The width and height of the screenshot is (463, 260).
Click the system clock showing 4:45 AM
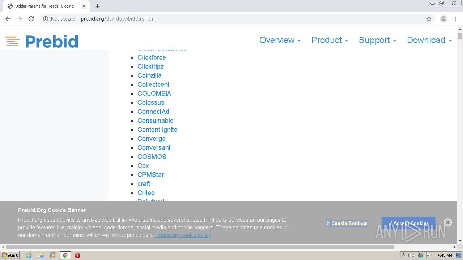pyautogui.click(x=445, y=255)
